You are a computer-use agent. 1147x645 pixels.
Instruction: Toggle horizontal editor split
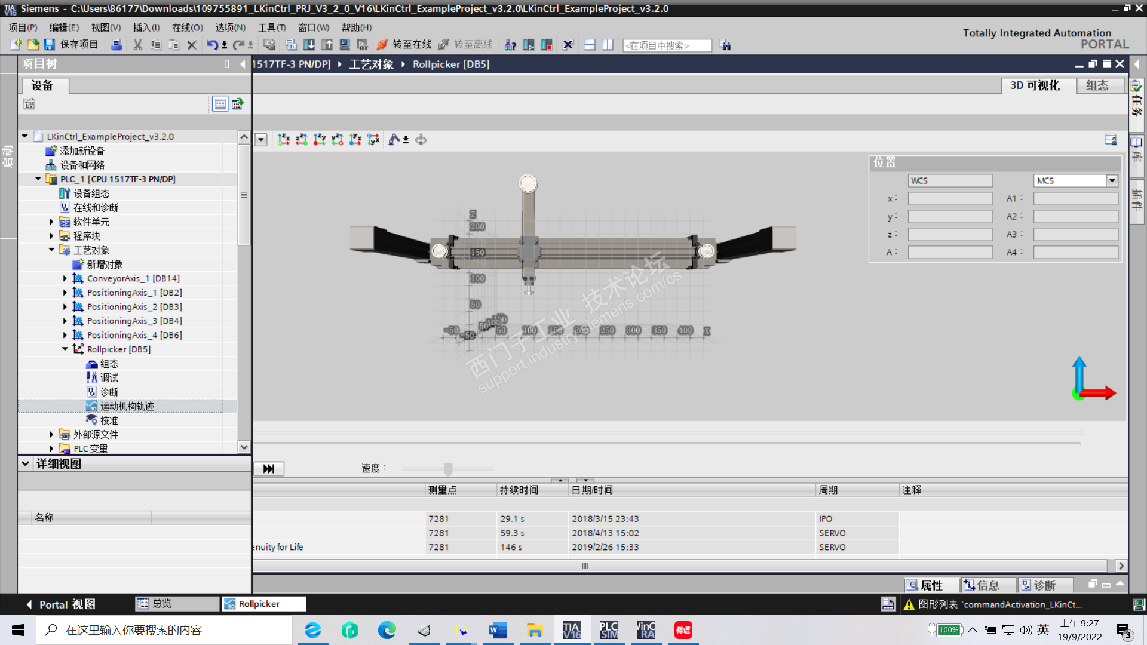coord(590,45)
